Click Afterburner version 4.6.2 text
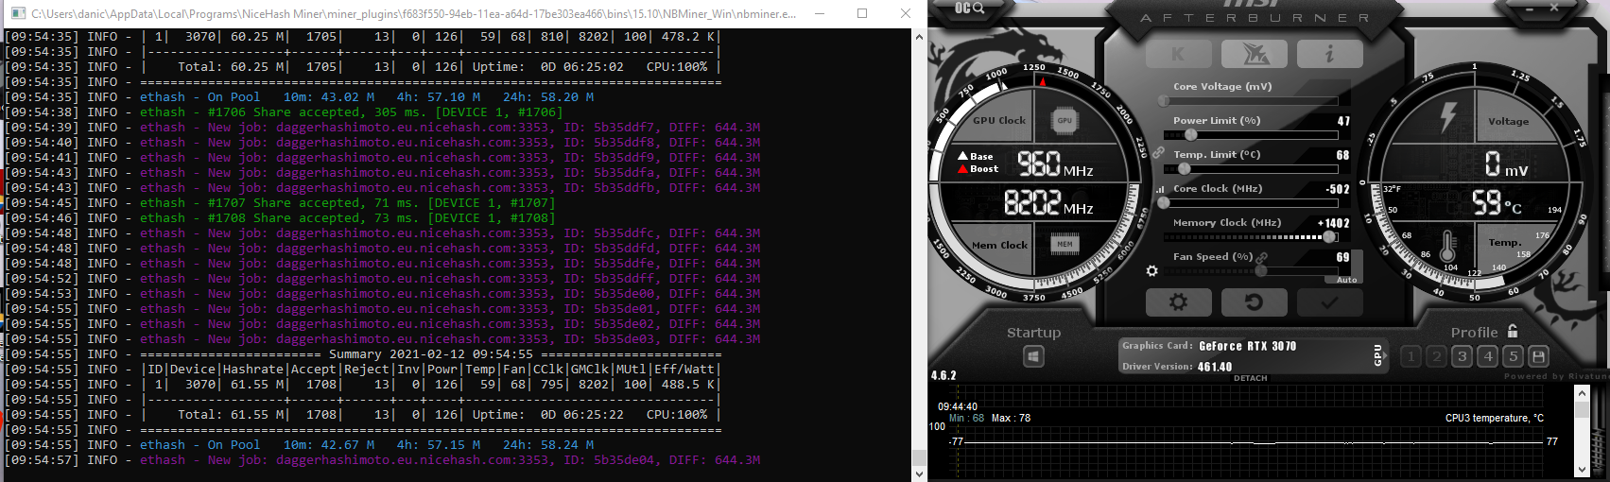This screenshot has height=482, width=1610. click(943, 375)
